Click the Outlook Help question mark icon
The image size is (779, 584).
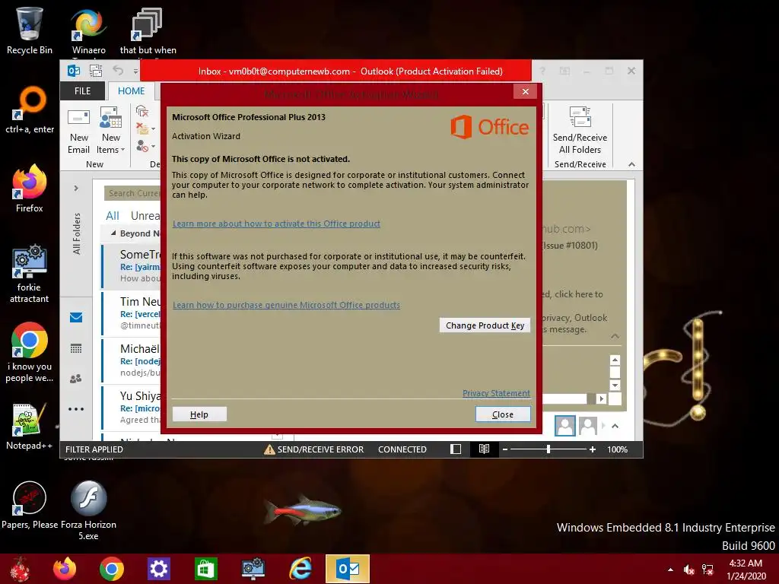pyautogui.click(x=542, y=71)
